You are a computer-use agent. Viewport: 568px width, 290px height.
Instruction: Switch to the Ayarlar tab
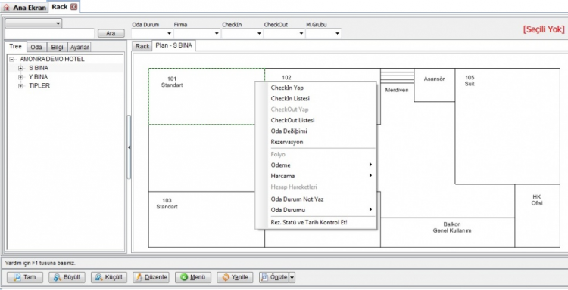[80, 48]
